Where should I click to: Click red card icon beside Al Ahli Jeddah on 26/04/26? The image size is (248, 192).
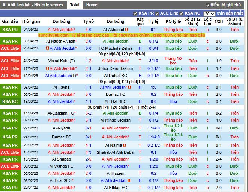47,48
